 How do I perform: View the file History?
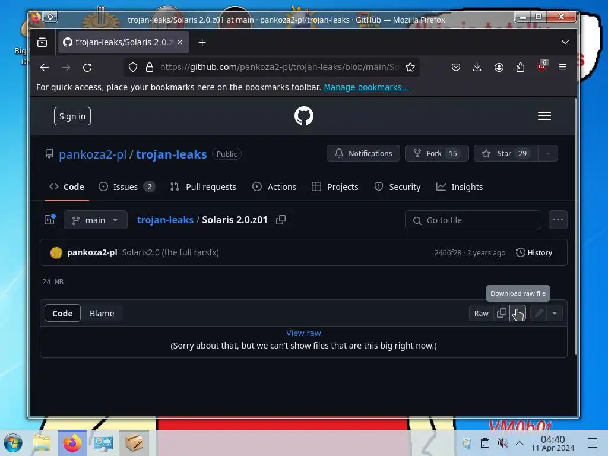coord(534,252)
